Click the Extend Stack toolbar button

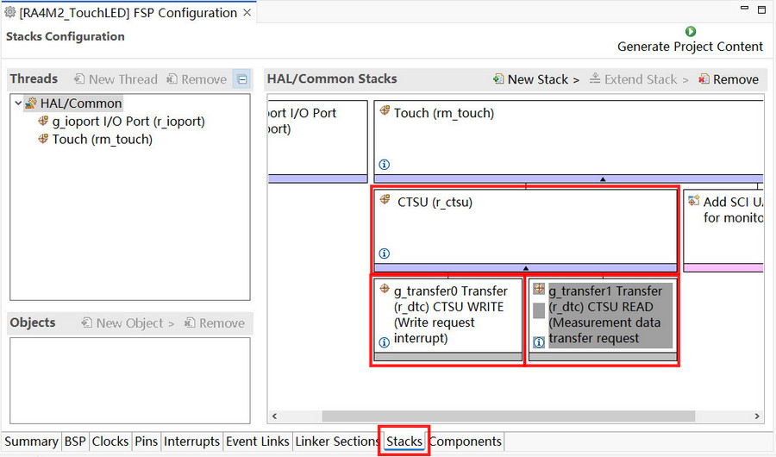[x=639, y=79]
